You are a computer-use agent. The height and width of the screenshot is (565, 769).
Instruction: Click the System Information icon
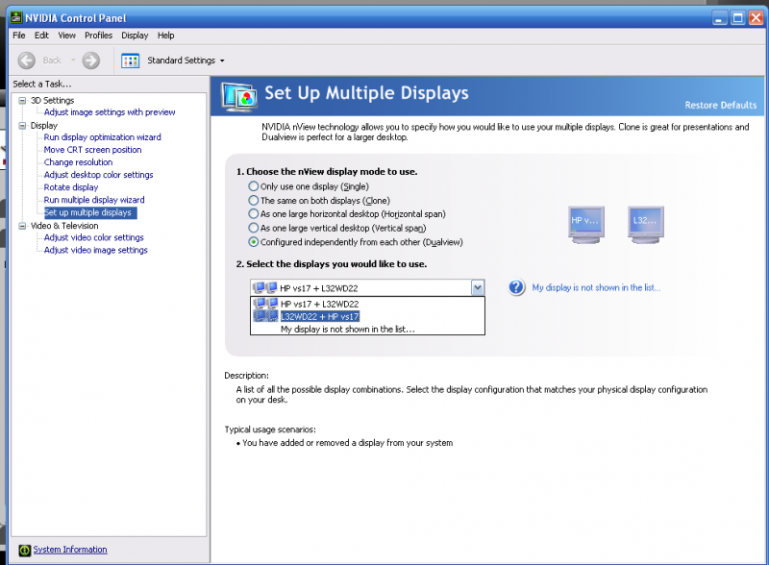pos(24,550)
